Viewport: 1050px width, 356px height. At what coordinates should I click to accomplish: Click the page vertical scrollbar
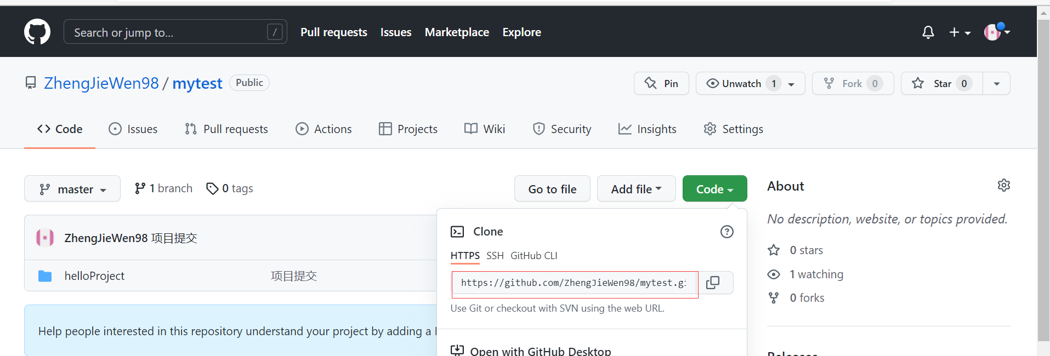click(1043, 181)
